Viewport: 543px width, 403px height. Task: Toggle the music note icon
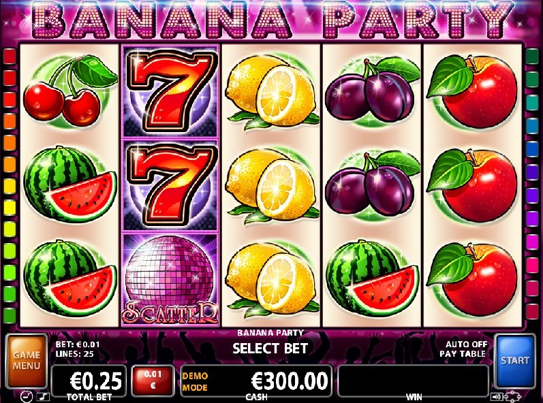pyautogui.click(x=43, y=396)
